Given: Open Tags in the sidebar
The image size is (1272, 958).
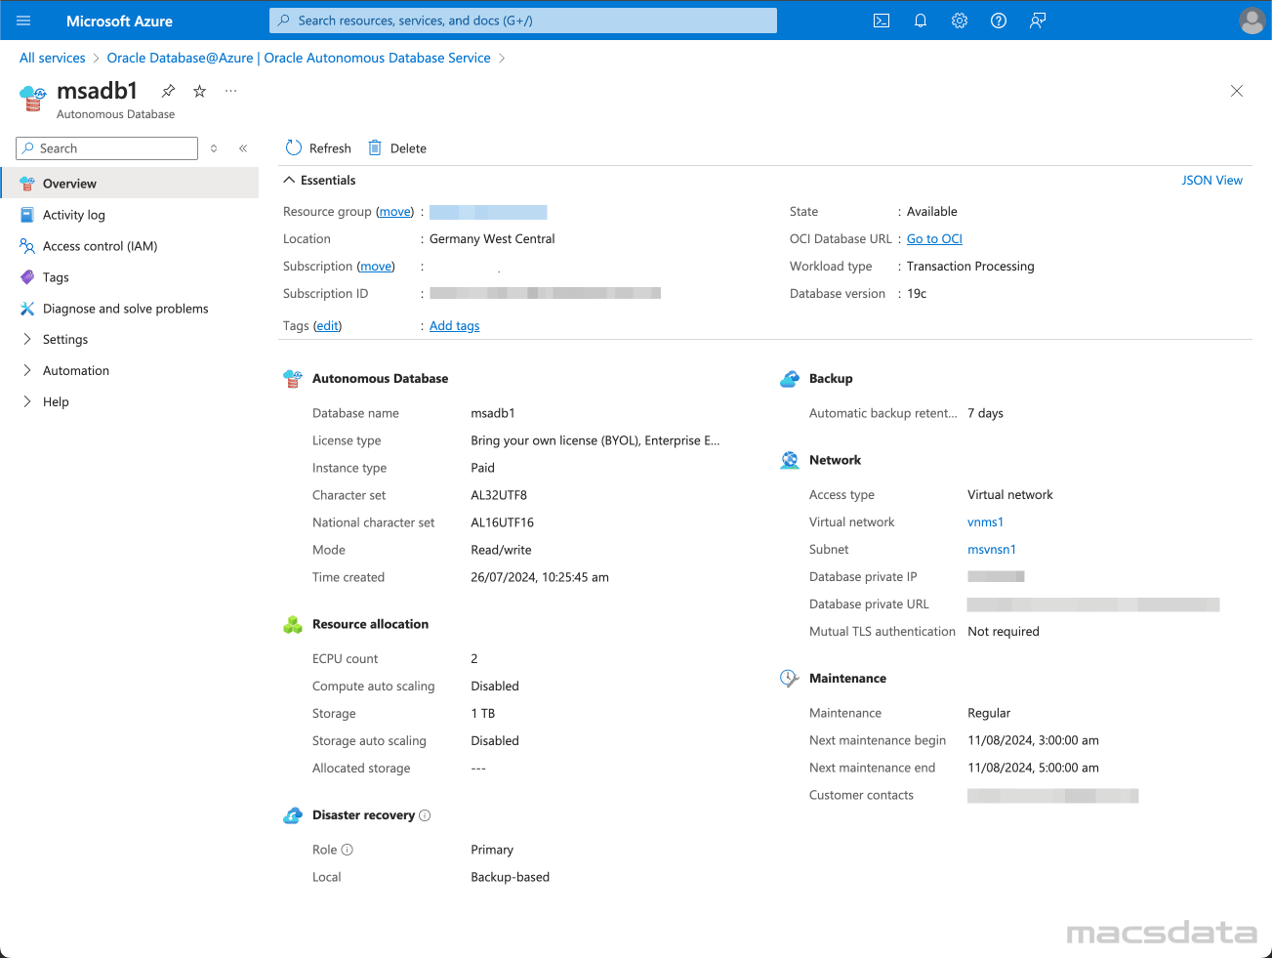Looking at the screenshot, I should tap(56, 277).
